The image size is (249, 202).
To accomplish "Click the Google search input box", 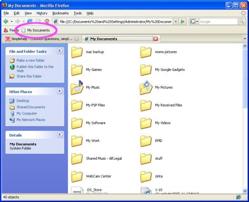I will coord(218,22).
